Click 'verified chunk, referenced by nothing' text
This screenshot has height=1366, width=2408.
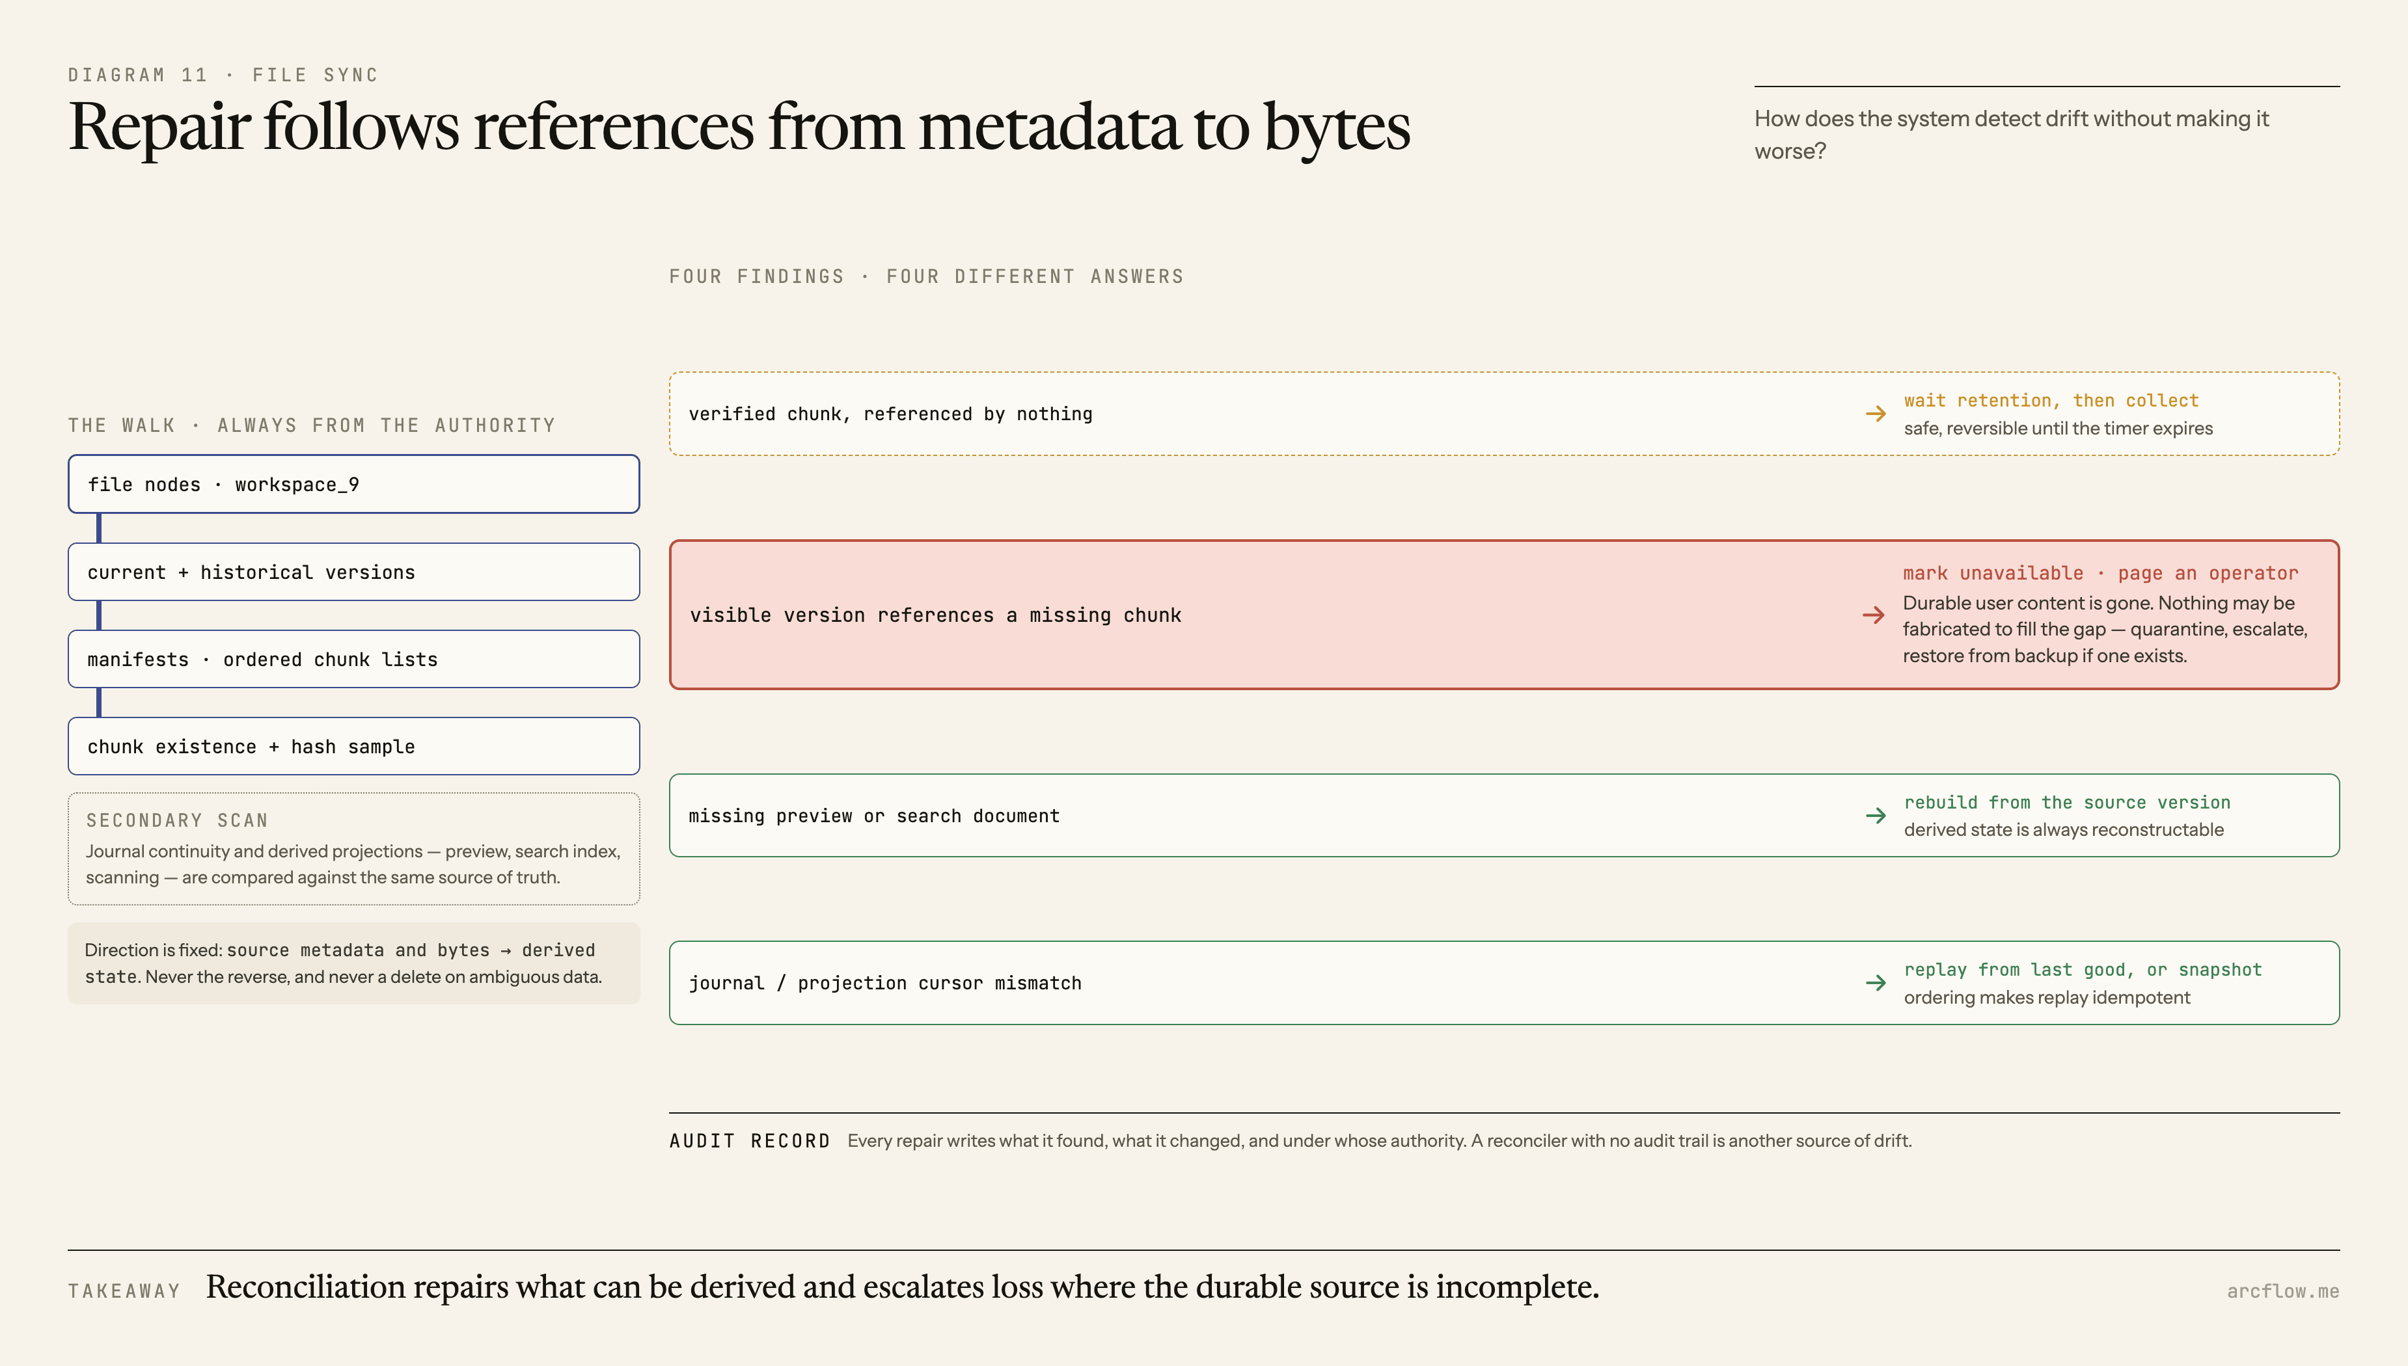890,414
